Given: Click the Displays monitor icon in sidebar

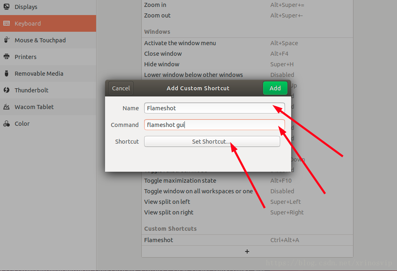Looking at the screenshot, I should 7,7.
